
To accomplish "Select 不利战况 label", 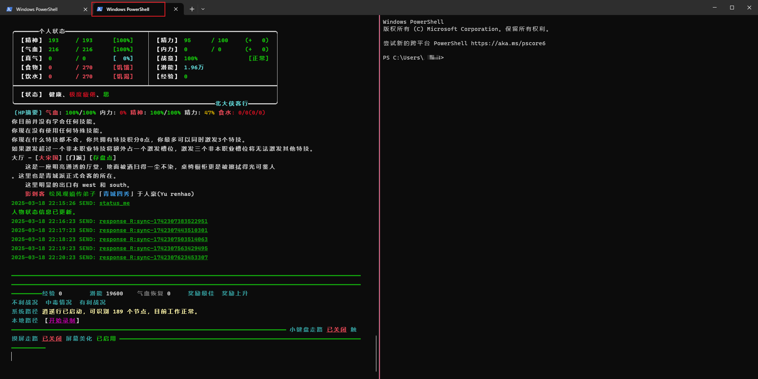I will pos(25,303).
